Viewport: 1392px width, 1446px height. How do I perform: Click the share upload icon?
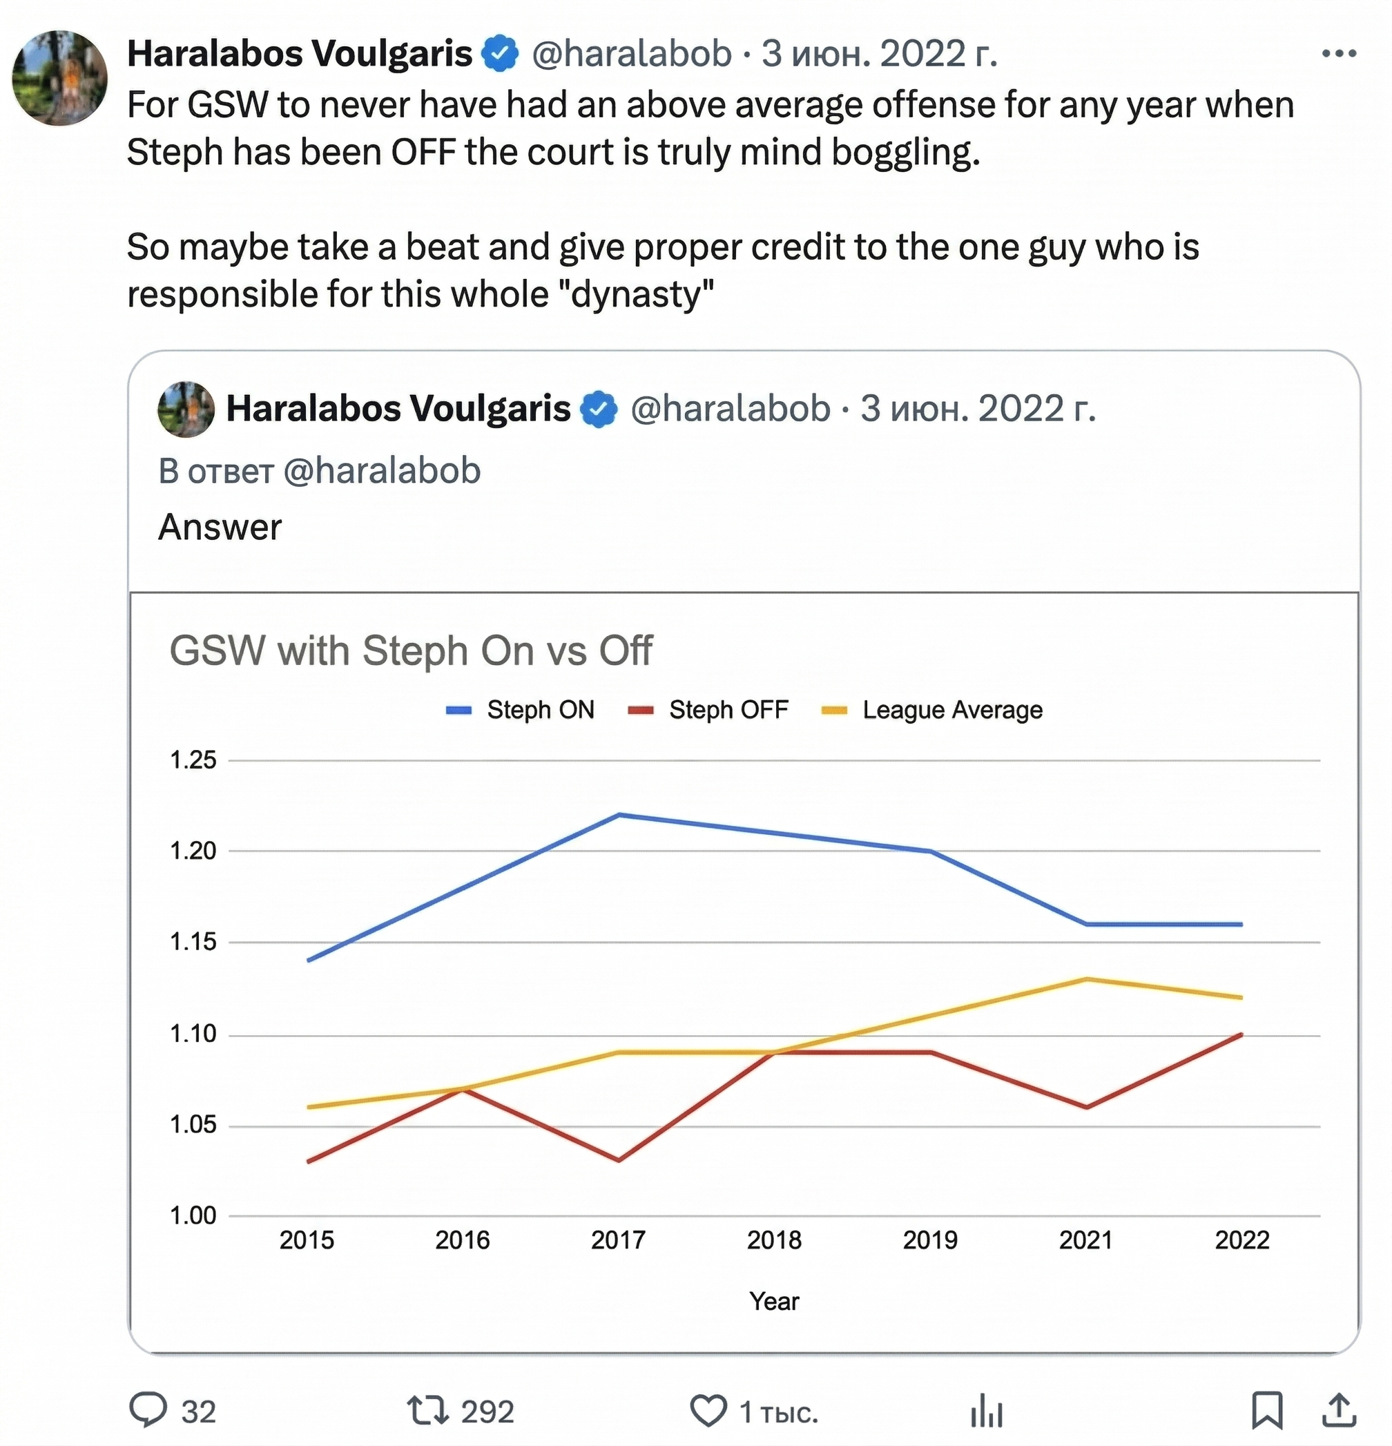1338,1410
